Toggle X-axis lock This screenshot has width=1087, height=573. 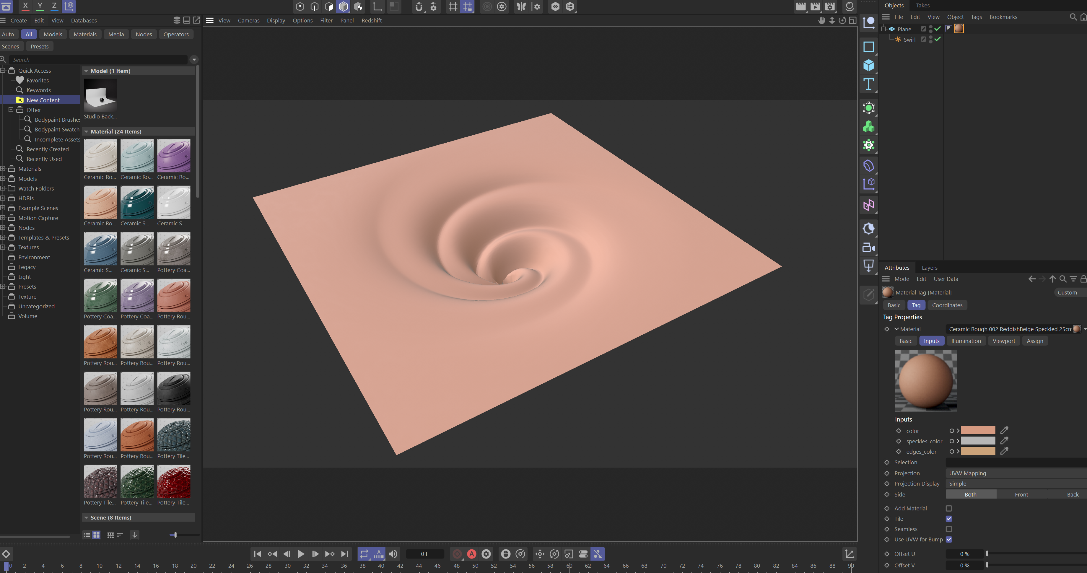pyautogui.click(x=25, y=6)
